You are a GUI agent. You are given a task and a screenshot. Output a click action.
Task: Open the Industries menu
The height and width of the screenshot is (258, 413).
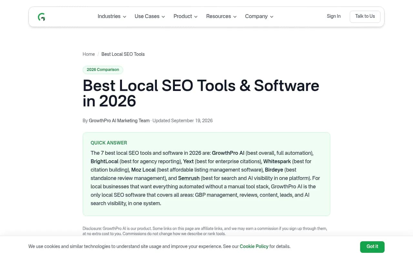(112, 16)
